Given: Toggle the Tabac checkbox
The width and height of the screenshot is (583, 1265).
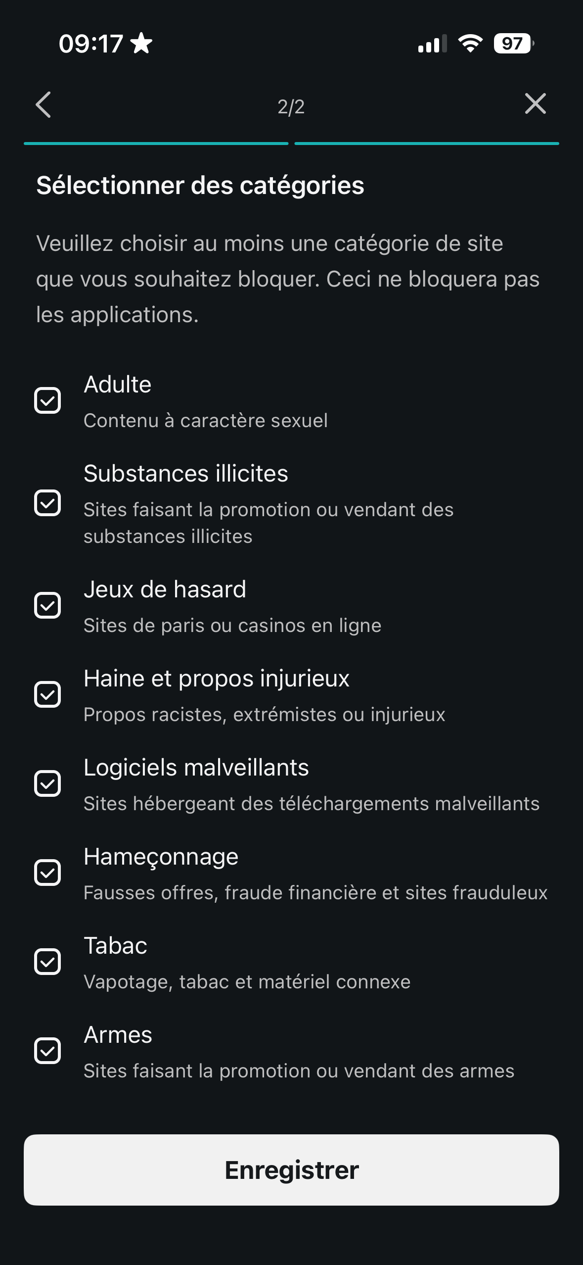Looking at the screenshot, I should (x=47, y=962).
